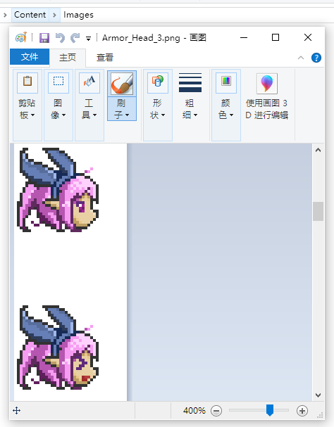This screenshot has width=334, height=427.
Task: Click the cursor position crosshair icon in status bar
Action: [17, 410]
